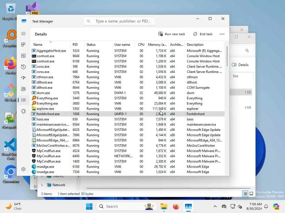Click the MicrosoftEdge_X64 installer icon
The image size is (285, 213).
pos(34,140)
